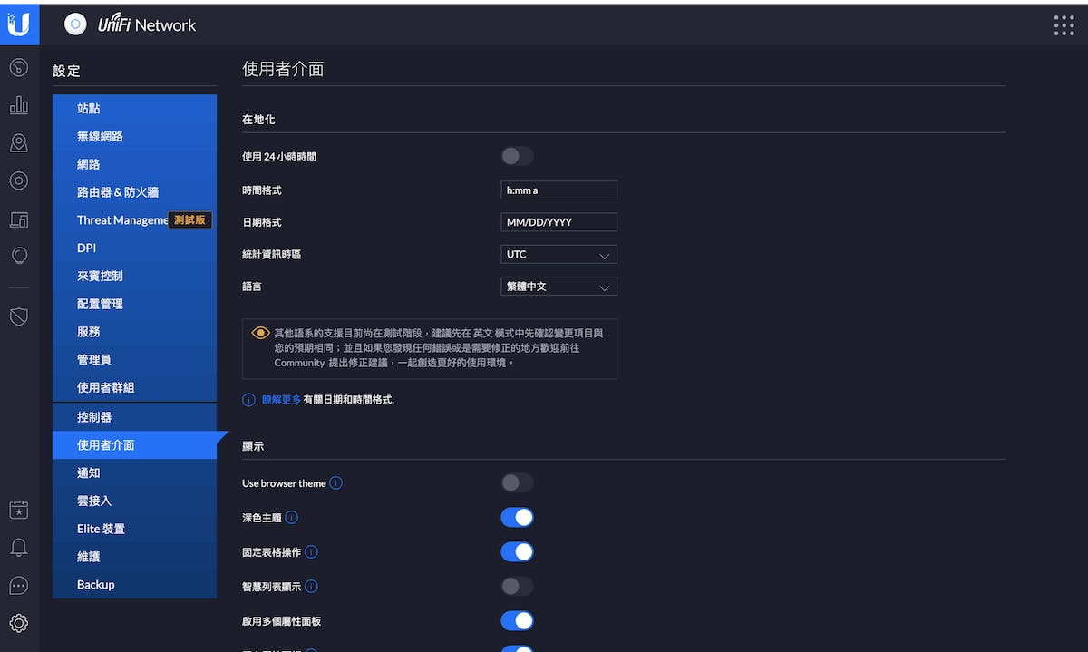This screenshot has width=1088, height=652.
Task: Select 路由器 & 防火牆 settings item
Action: (134, 192)
